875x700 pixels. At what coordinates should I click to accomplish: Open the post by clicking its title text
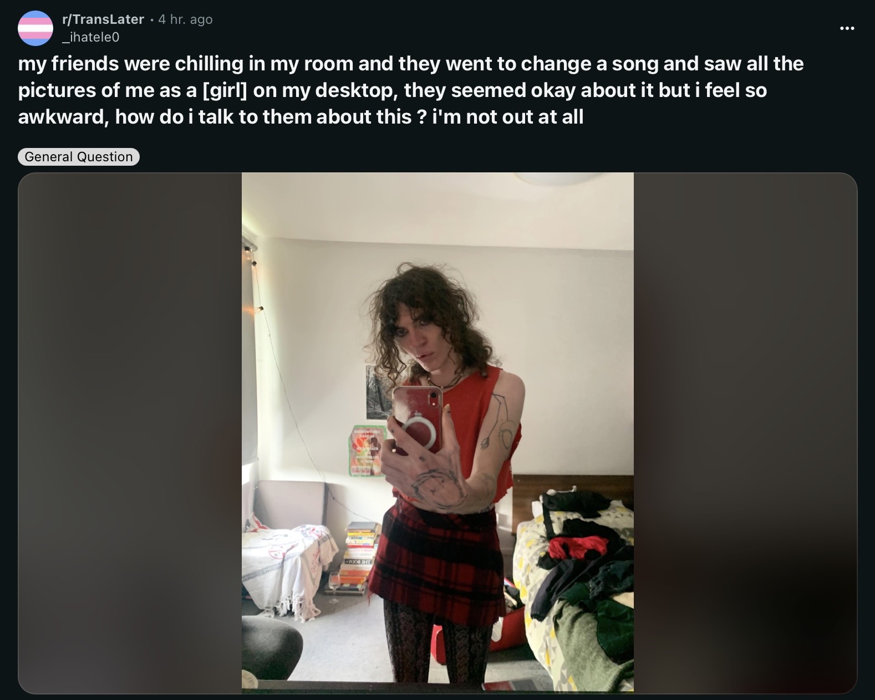pyautogui.click(x=410, y=90)
